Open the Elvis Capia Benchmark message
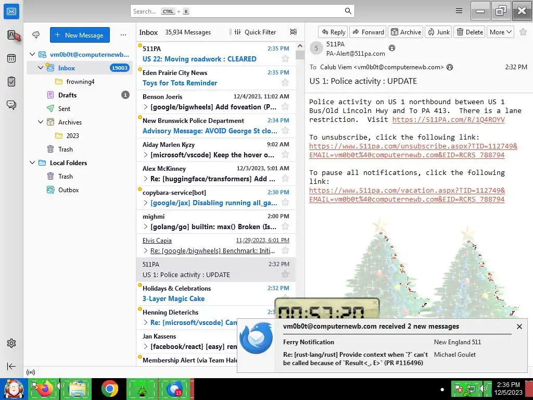This screenshot has width=533, height=400. pyautogui.click(x=216, y=245)
